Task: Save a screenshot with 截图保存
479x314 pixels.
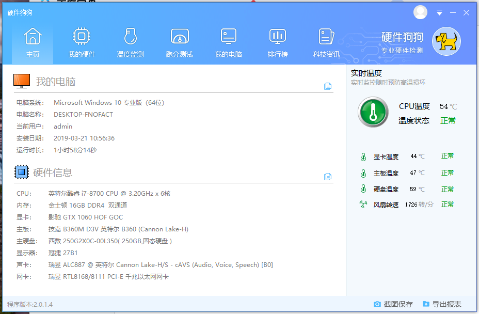Action: coord(393,304)
